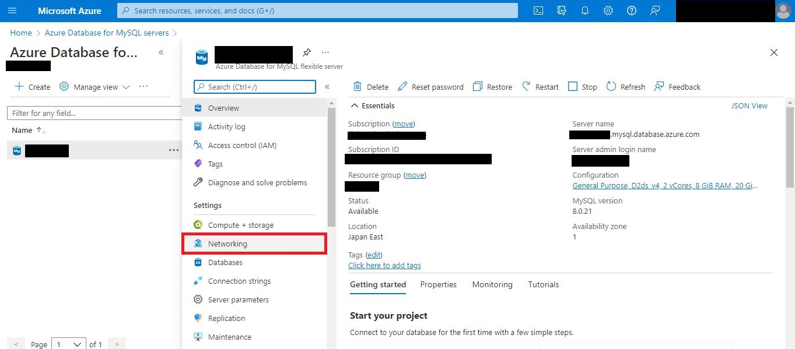Restart the MySQL server
795x349 pixels.
pos(540,87)
